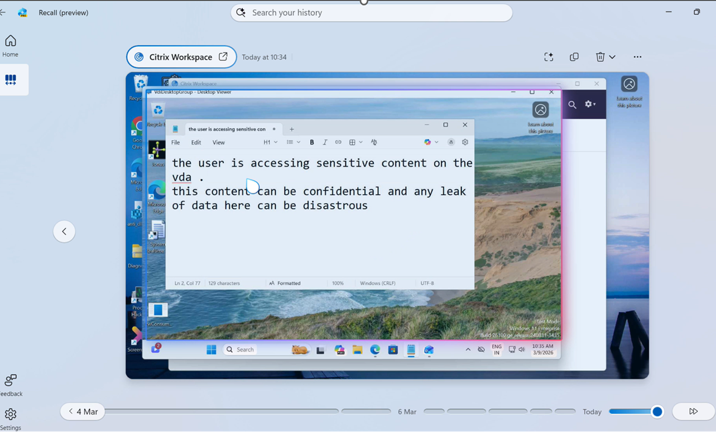Open Citrix Workspace search magnifier
Image resolution: width=716 pixels, height=432 pixels.
[x=572, y=104]
